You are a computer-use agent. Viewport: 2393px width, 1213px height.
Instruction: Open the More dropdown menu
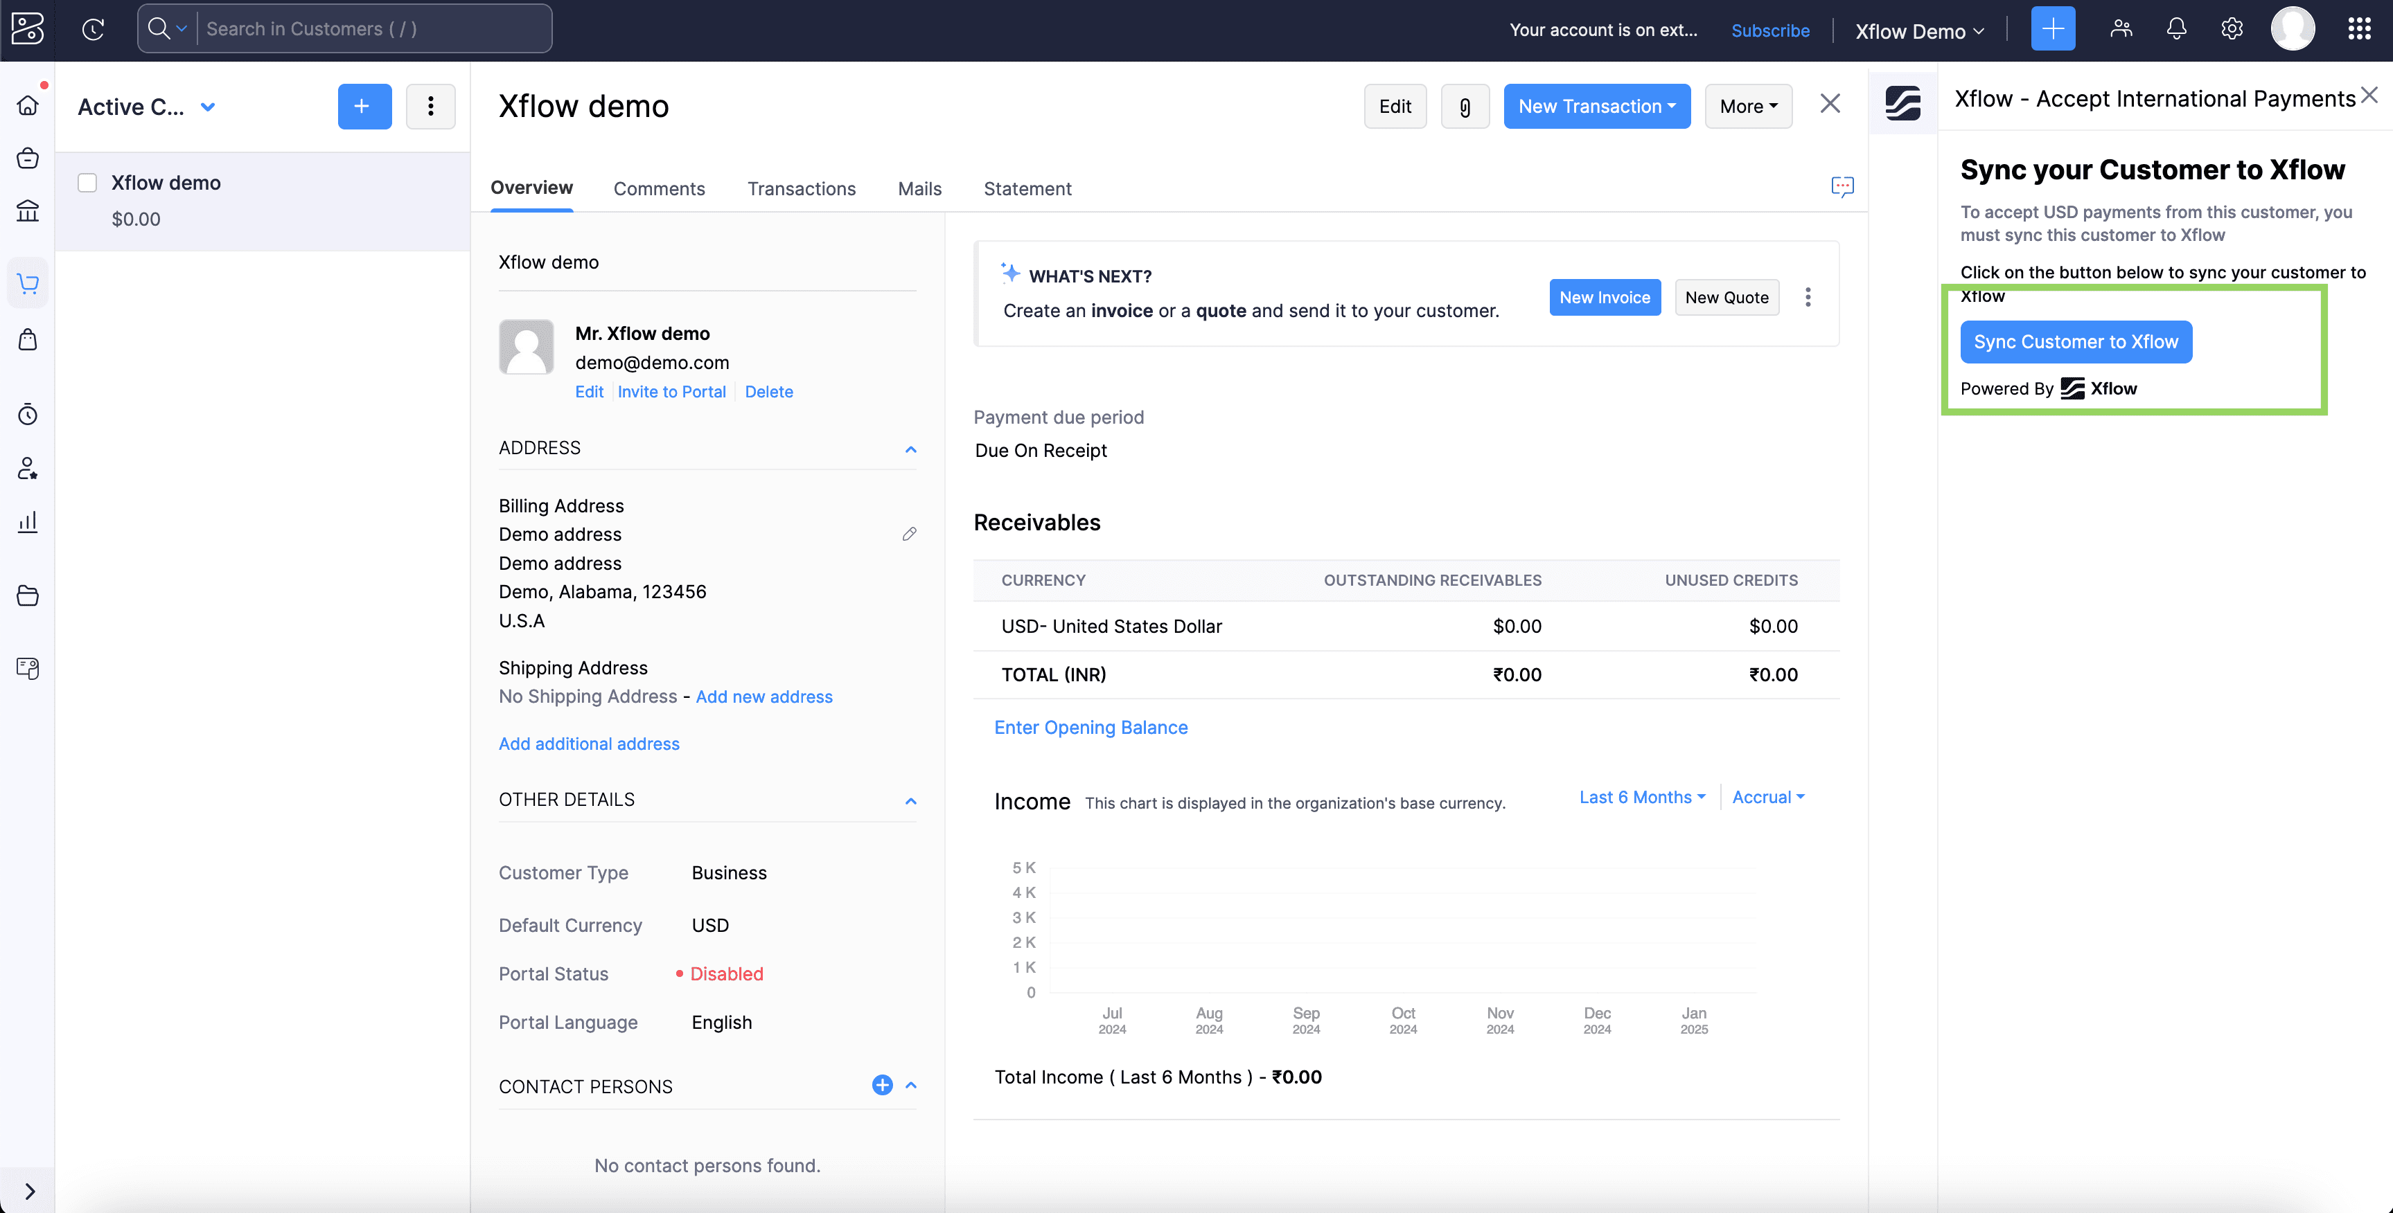pyautogui.click(x=1748, y=107)
